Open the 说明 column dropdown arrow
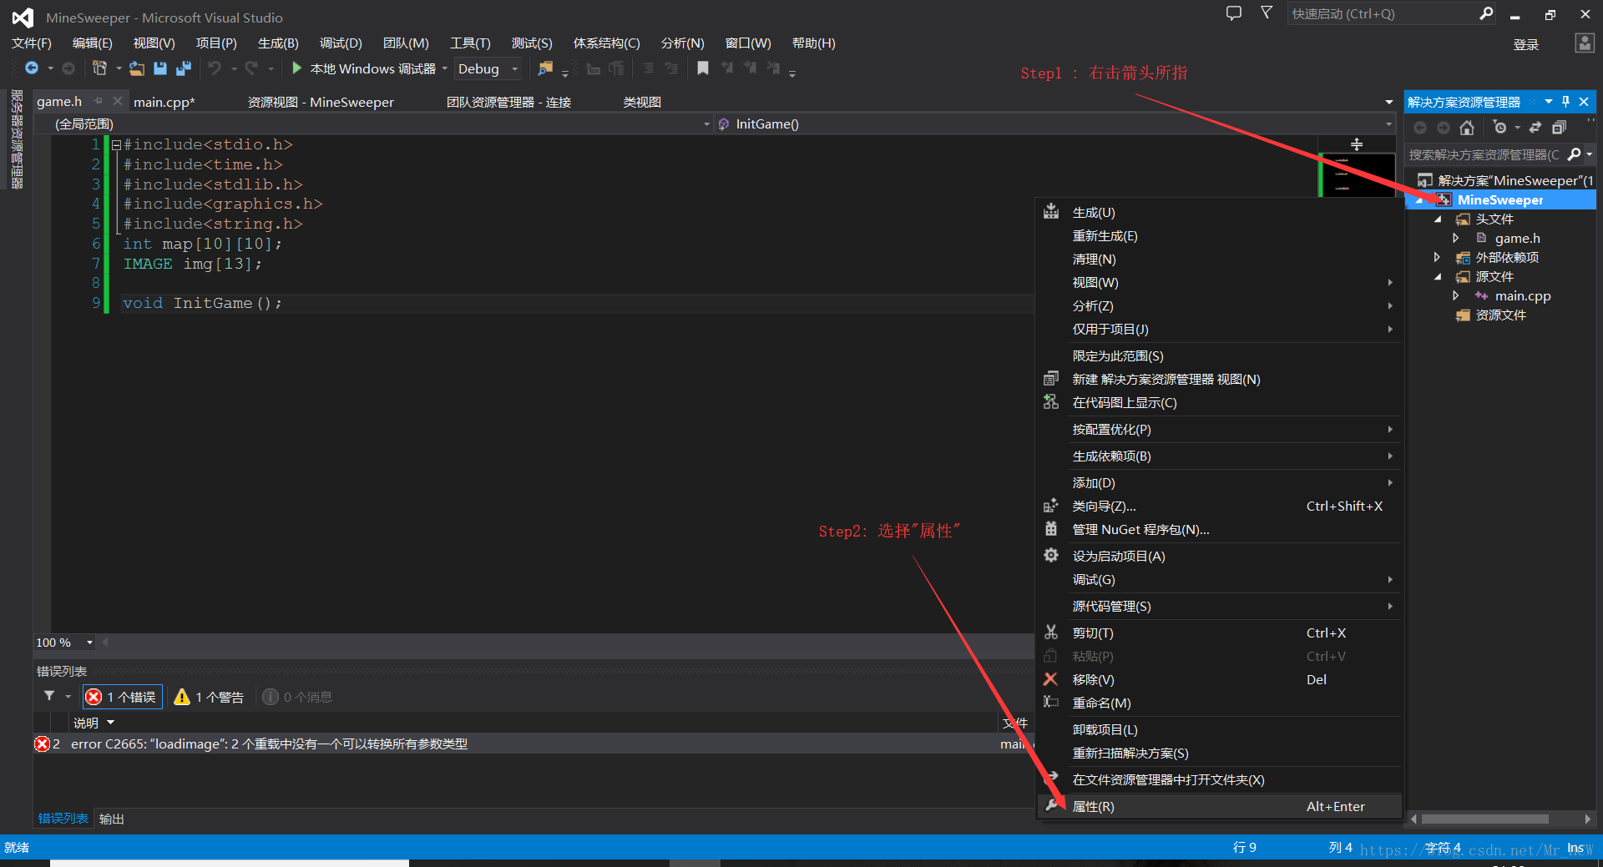 coord(110,722)
